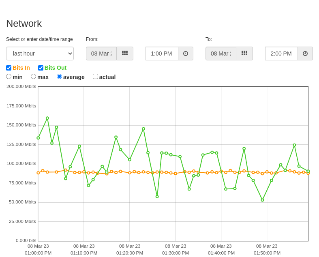Screen dimensions: 319x257
Task: Click the To date field showing 08 Mar
Action: 221,54
